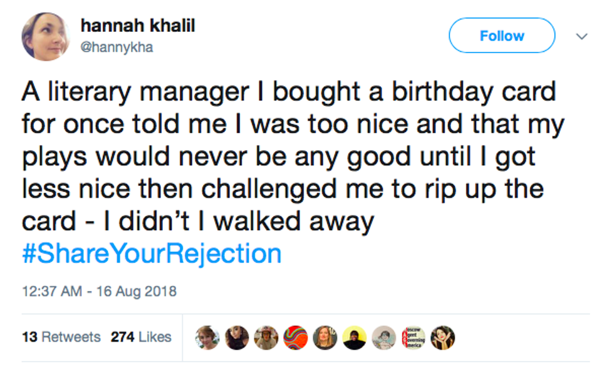Open the tweet options chevron menu
Viewport: 614px width, 366px height.
pyautogui.click(x=582, y=36)
